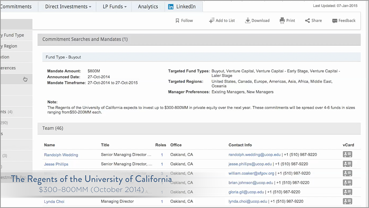Click the Print printer icon
Viewport: 369px width, 208px height.
pyautogui.click(x=282, y=21)
